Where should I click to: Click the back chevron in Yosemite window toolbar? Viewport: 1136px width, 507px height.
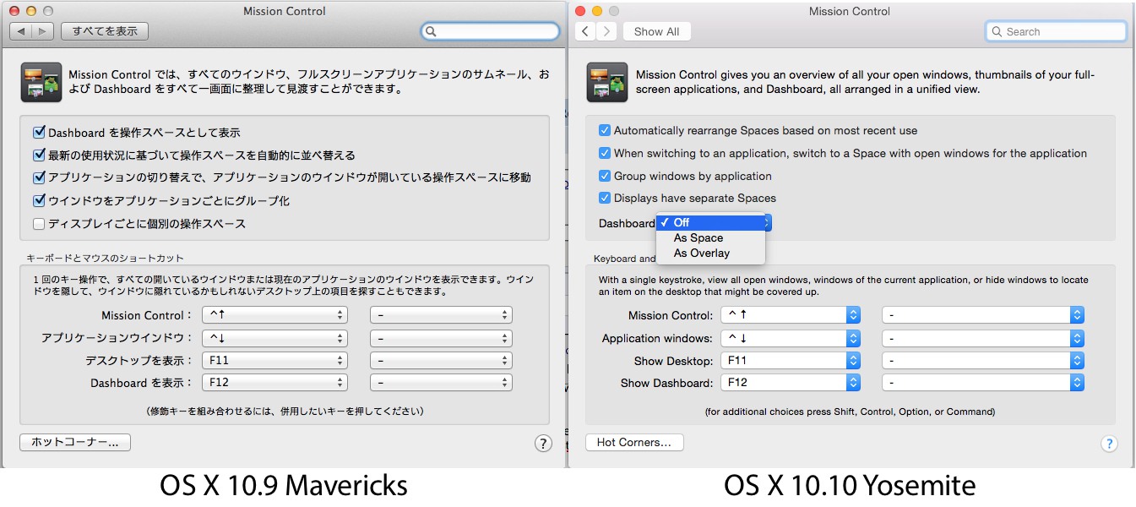point(585,31)
